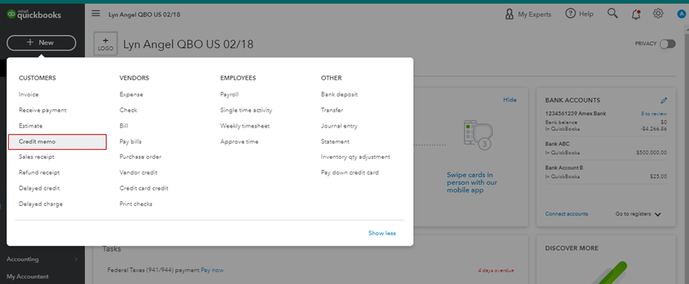Click Show less link
This screenshot has height=284, width=689.
click(382, 233)
